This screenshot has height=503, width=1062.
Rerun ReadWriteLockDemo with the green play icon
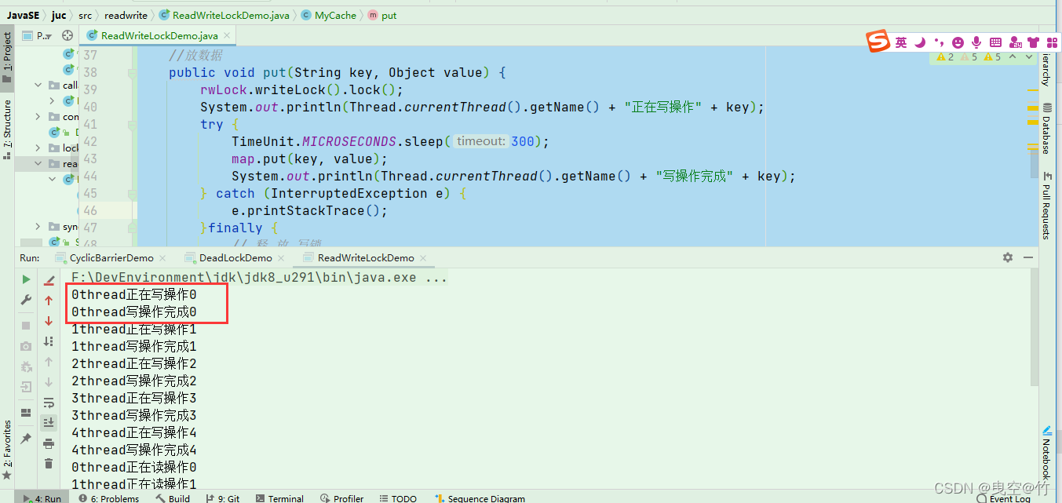pyautogui.click(x=26, y=279)
